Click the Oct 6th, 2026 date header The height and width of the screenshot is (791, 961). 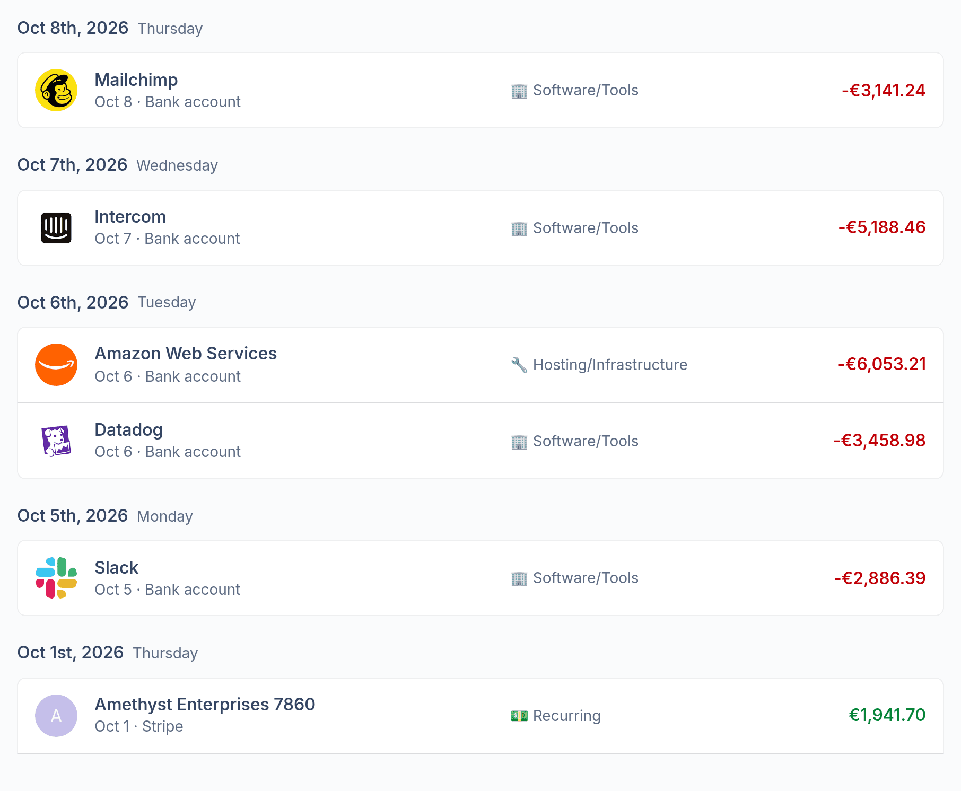pos(73,303)
